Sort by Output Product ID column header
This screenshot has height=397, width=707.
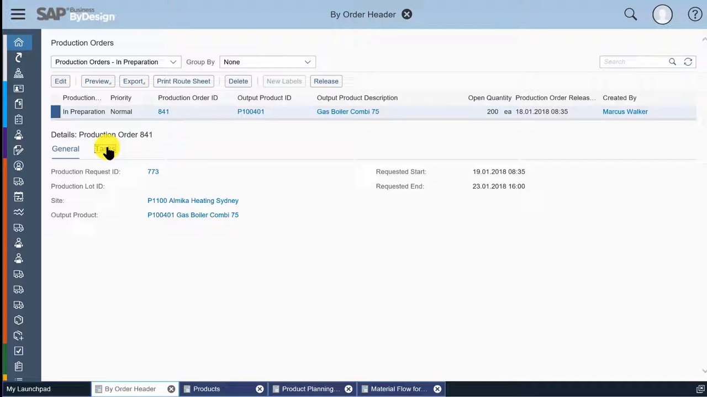click(264, 98)
